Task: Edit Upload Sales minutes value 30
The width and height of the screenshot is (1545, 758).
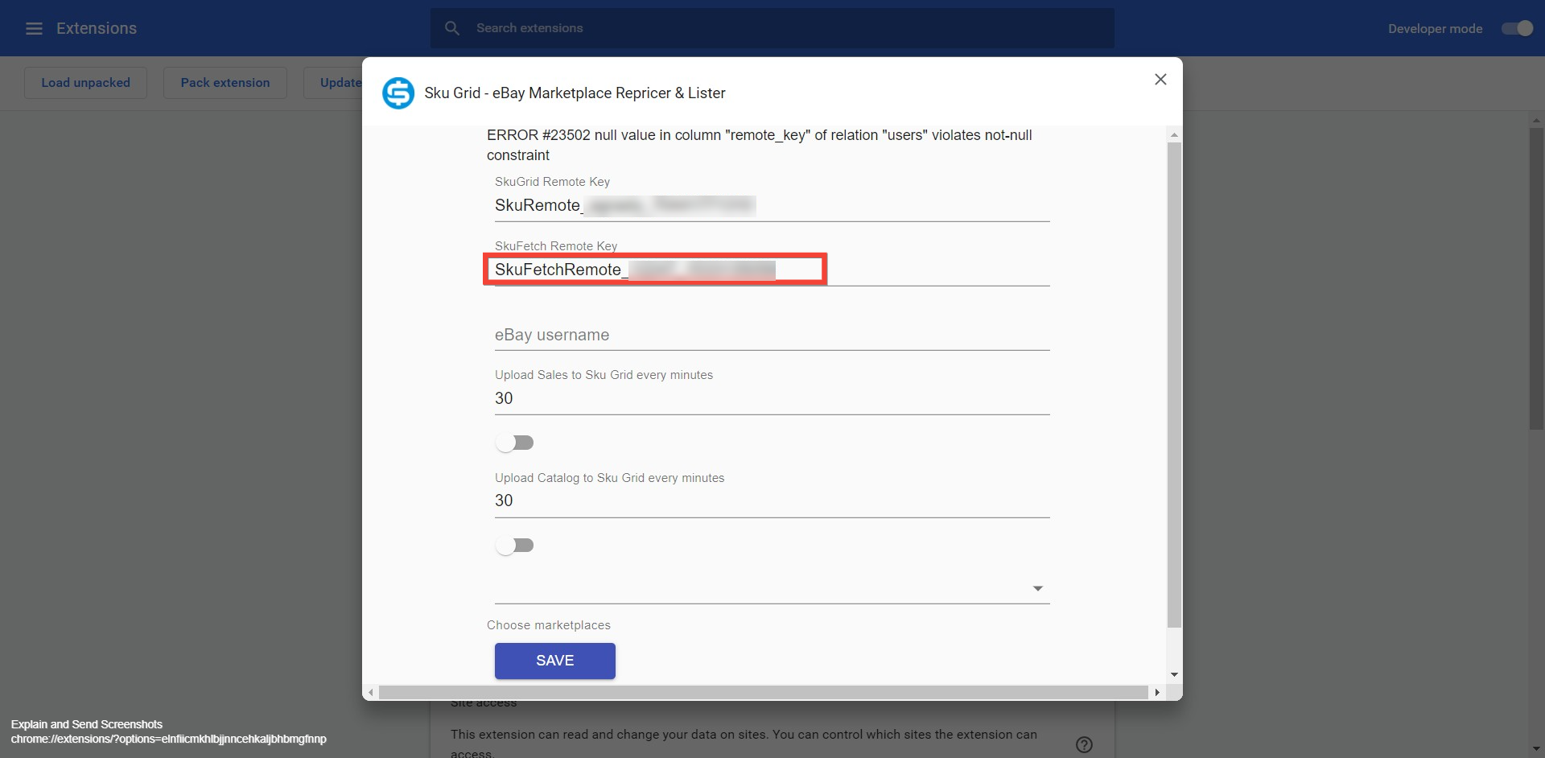Action: coord(772,398)
